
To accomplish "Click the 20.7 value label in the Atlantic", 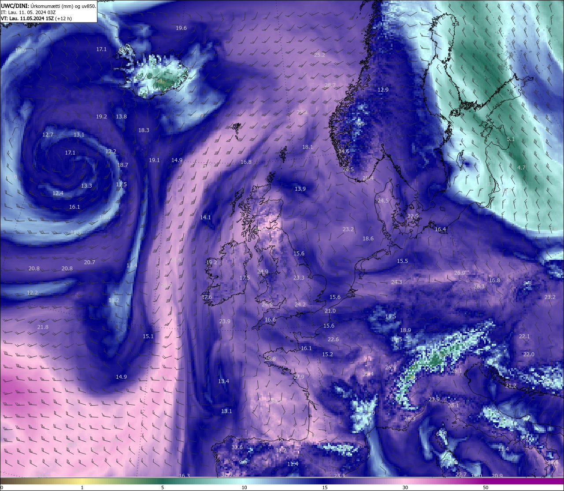I will click(89, 262).
